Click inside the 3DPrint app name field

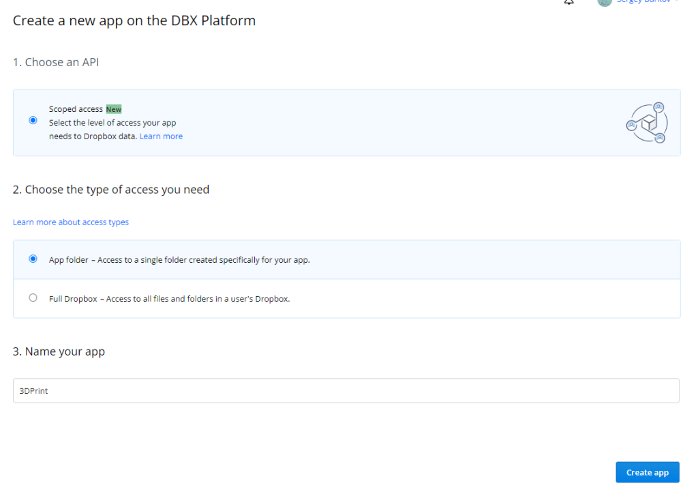pos(346,390)
